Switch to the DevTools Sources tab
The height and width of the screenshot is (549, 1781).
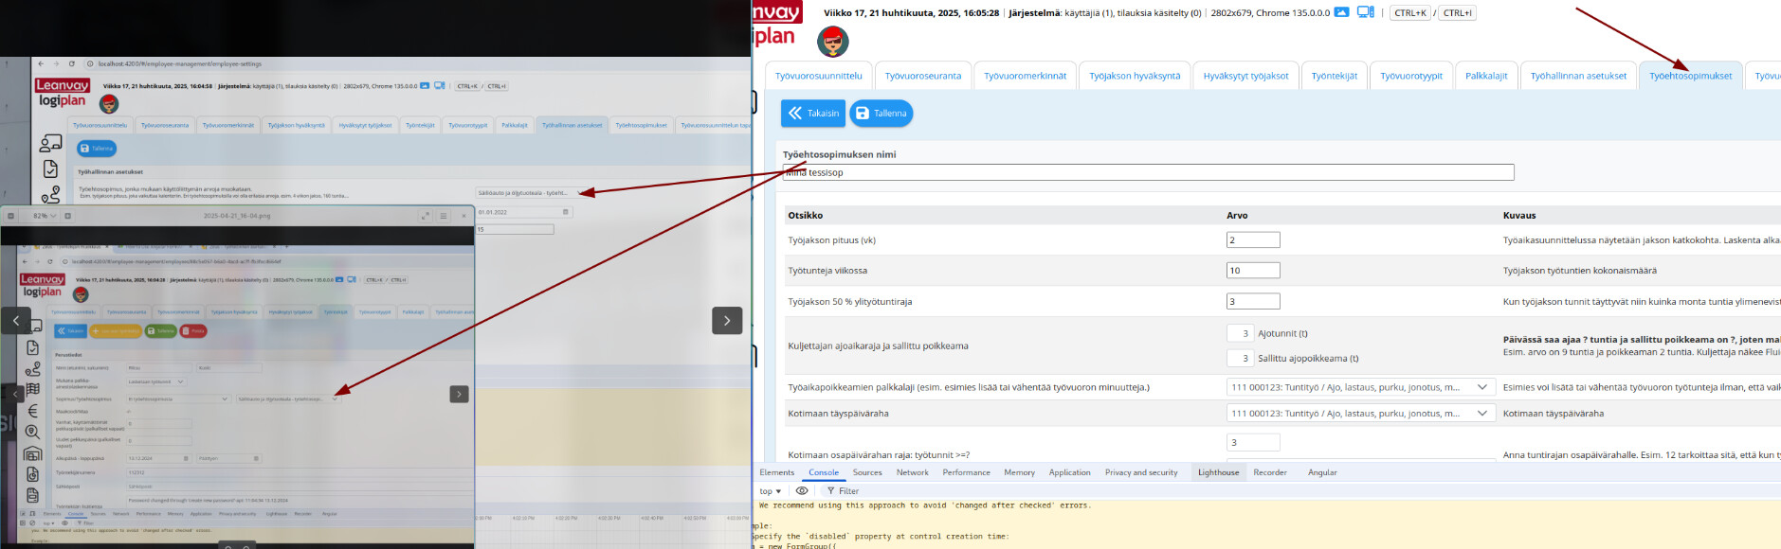point(867,472)
